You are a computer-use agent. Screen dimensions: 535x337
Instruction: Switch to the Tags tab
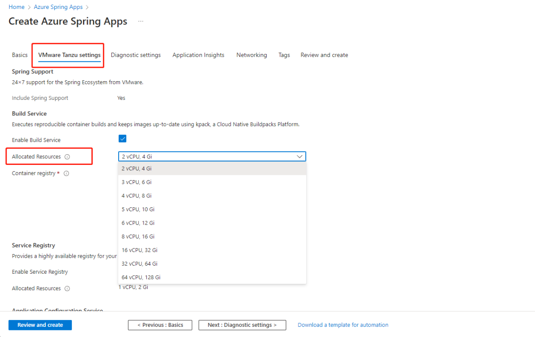[x=284, y=55]
